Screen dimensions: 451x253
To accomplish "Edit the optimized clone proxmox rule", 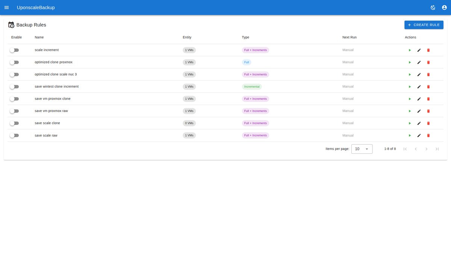I will pyautogui.click(x=419, y=62).
